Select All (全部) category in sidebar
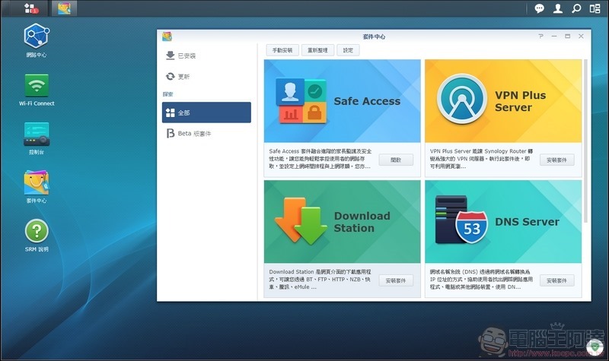The height and width of the screenshot is (361, 609). [206, 112]
